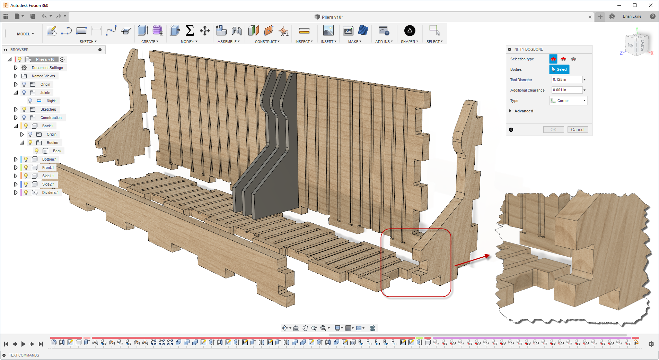Click the 3D Print icon under Make
The image size is (659, 360).
(348, 31)
